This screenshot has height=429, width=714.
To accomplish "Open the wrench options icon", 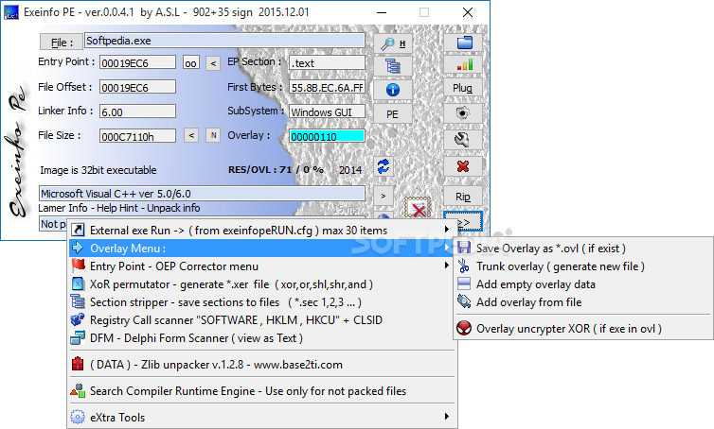I will [x=463, y=140].
